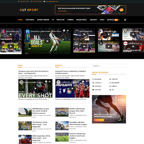Open the Twitter social link
144x144 pixels.
coord(114,79)
